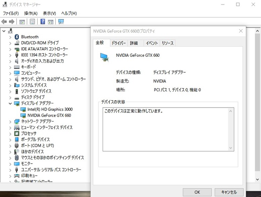The height and width of the screenshot is (197, 261).
Task: Open the 操作(A) menu
Action: (x=31, y=13)
